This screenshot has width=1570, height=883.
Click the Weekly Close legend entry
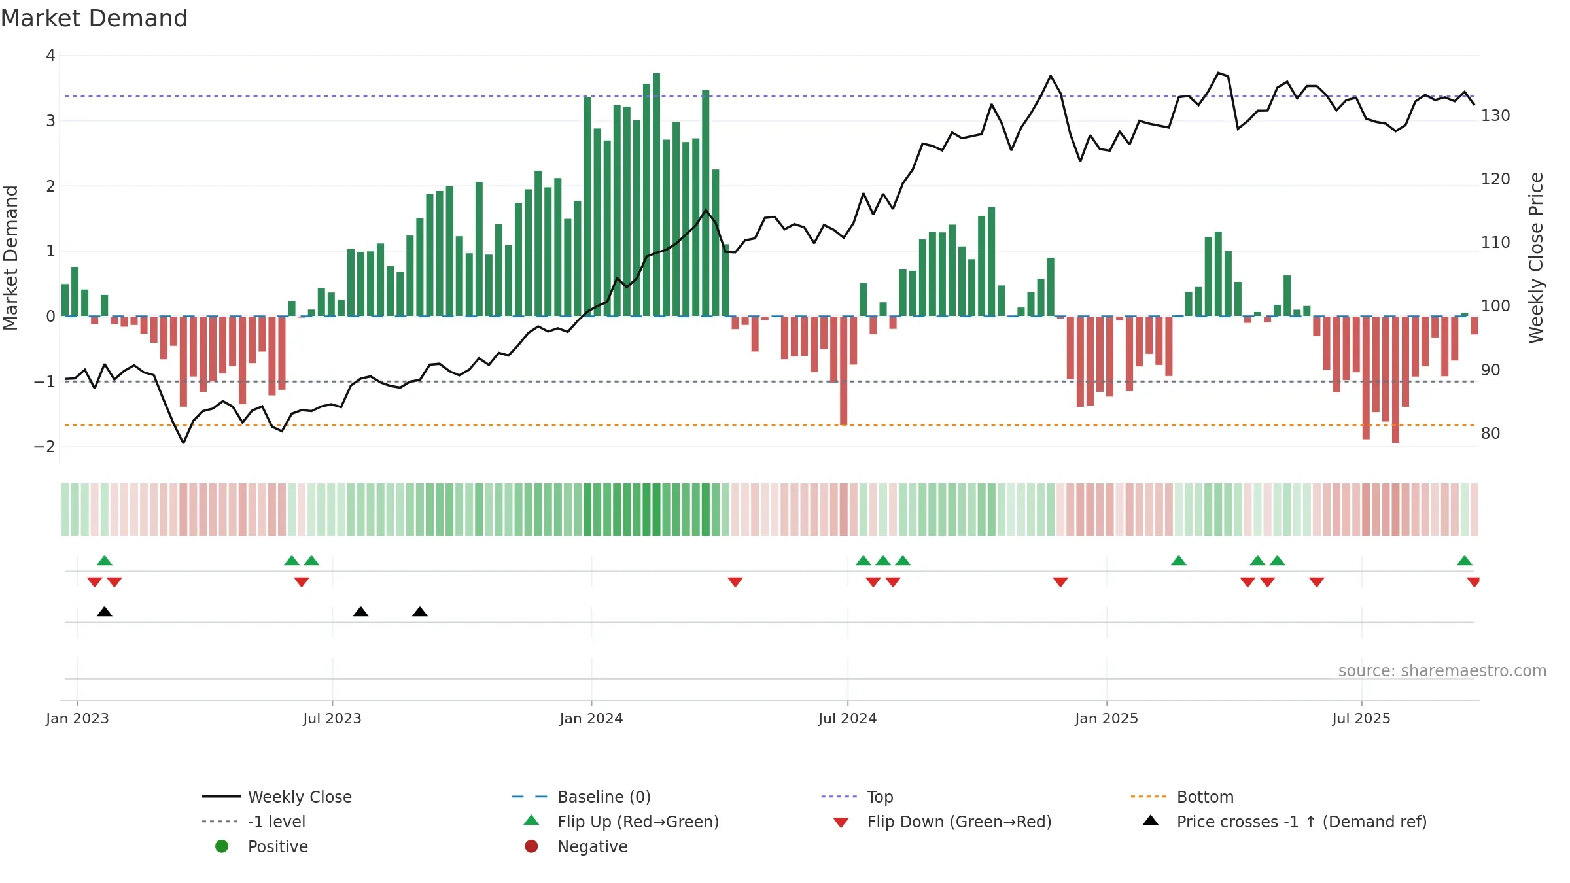[x=277, y=797]
